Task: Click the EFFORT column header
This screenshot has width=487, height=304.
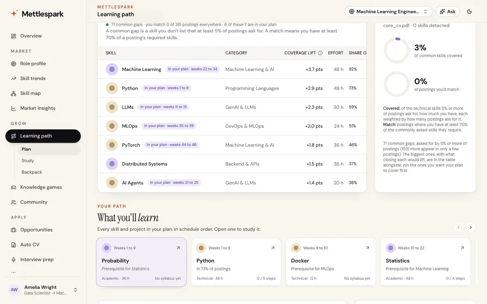Action: tap(336, 53)
